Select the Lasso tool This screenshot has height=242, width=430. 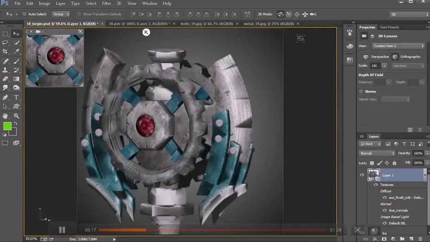coord(5,43)
